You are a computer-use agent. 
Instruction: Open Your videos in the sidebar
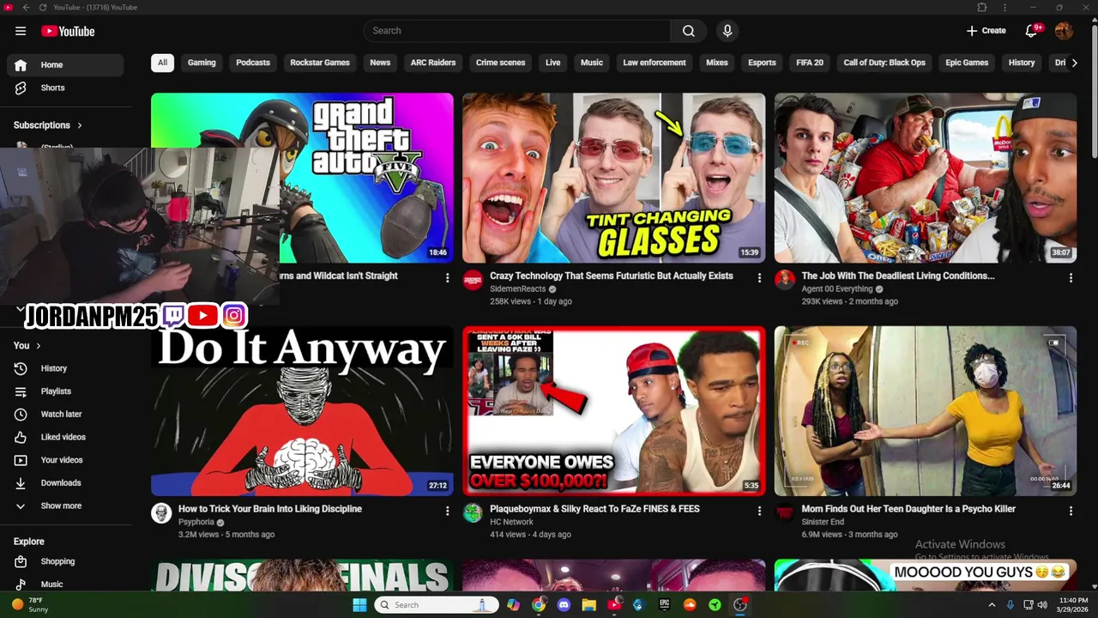click(65, 460)
